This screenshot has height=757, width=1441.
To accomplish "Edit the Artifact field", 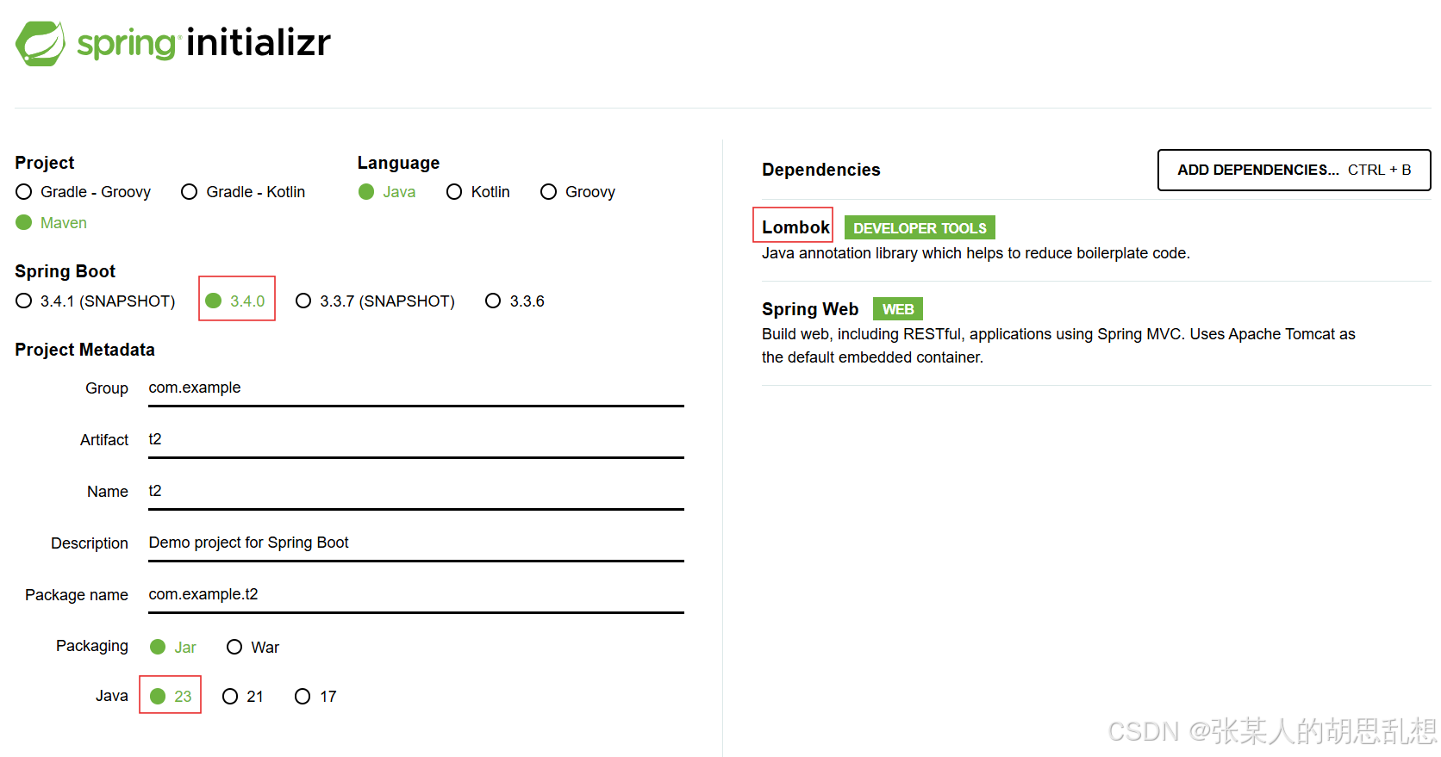I will [x=416, y=441].
